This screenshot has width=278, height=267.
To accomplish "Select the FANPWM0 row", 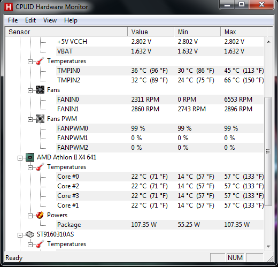I will coord(160,128).
